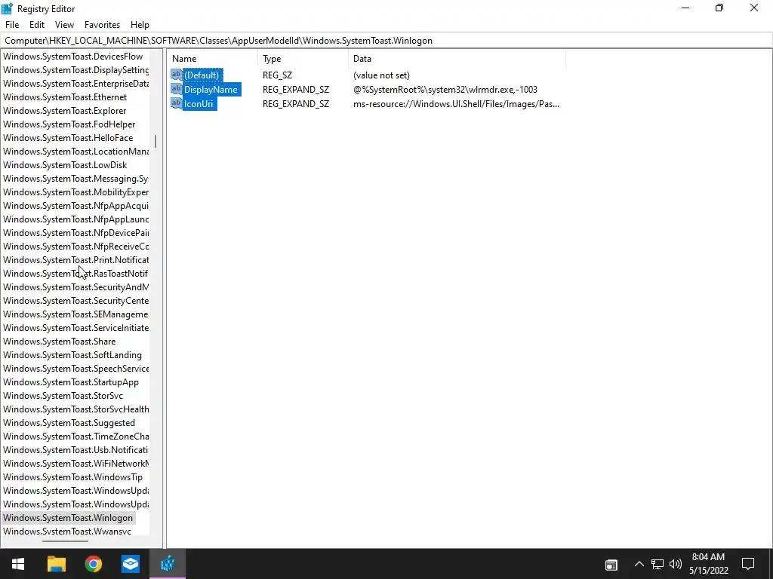Select the Windows.SystemToast.HelloFace key
The image size is (773, 579).
point(68,138)
